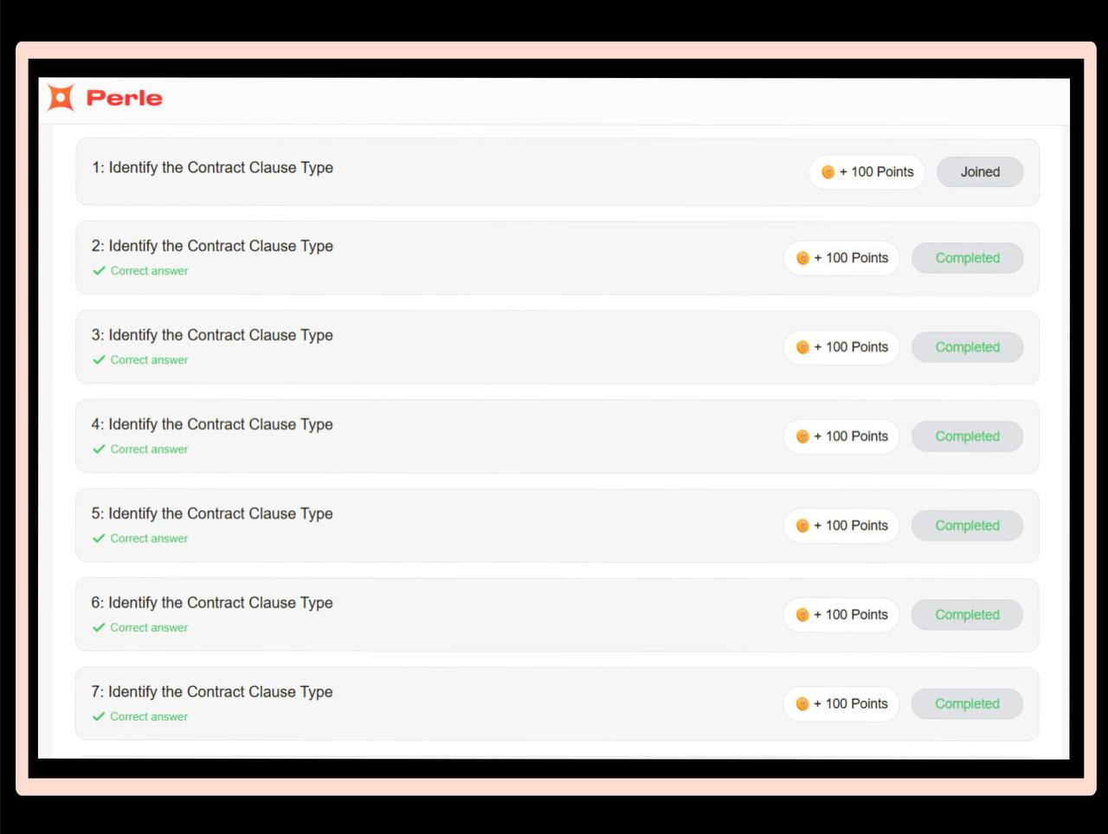Image resolution: width=1108 pixels, height=834 pixels.
Task: Click the coin icon in task 2
Action: (x=802, y=258)
